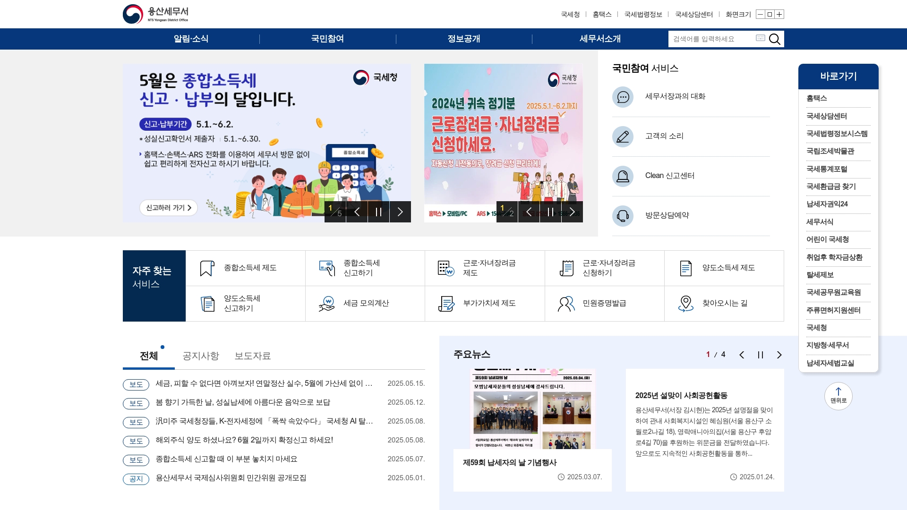
Task: Click the 양도소득세 신고하기 papers icon
Action: click(x=207, y=304)
